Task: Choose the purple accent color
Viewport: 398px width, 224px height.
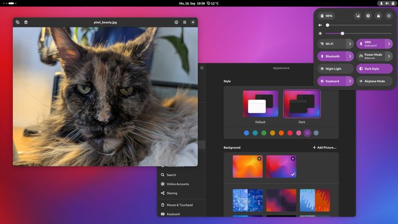Action: coord(307,133)
